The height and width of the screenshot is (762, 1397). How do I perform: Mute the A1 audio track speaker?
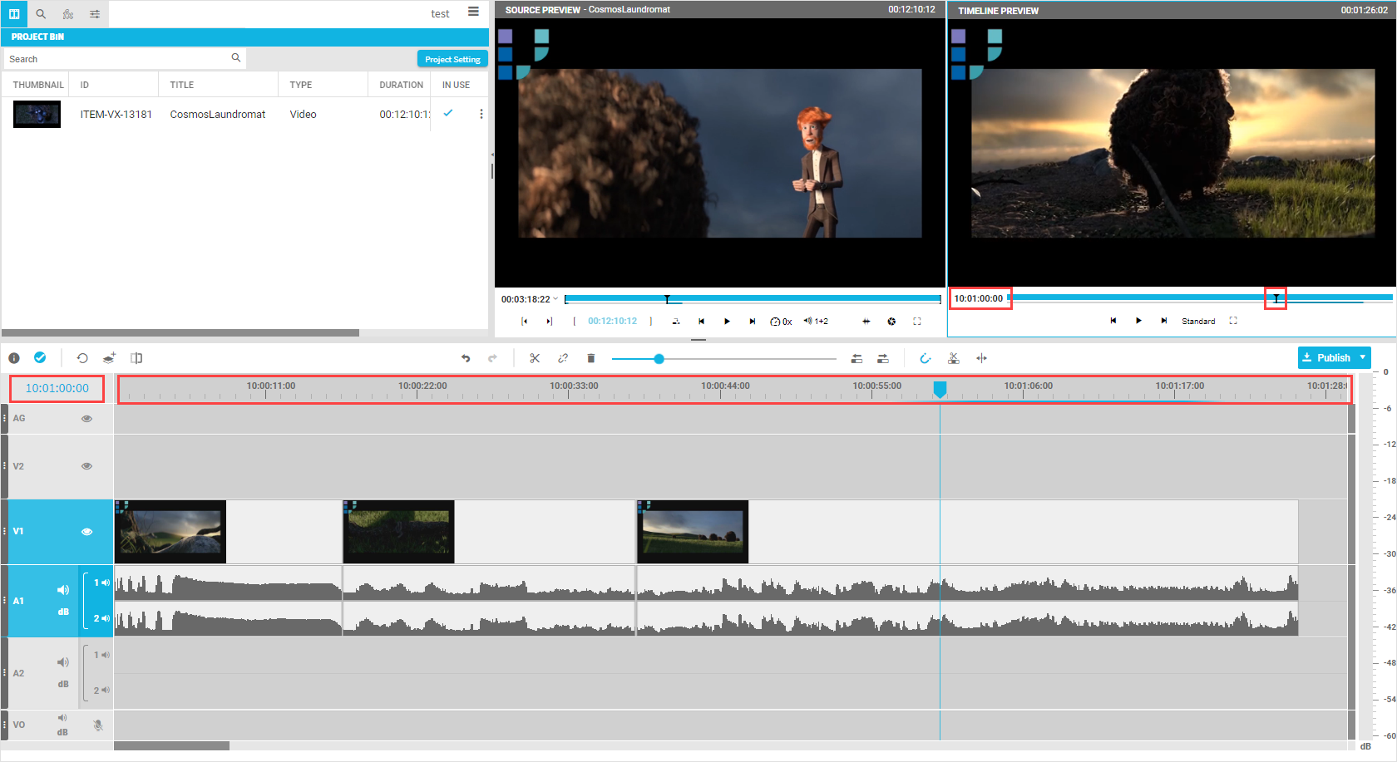63,590
